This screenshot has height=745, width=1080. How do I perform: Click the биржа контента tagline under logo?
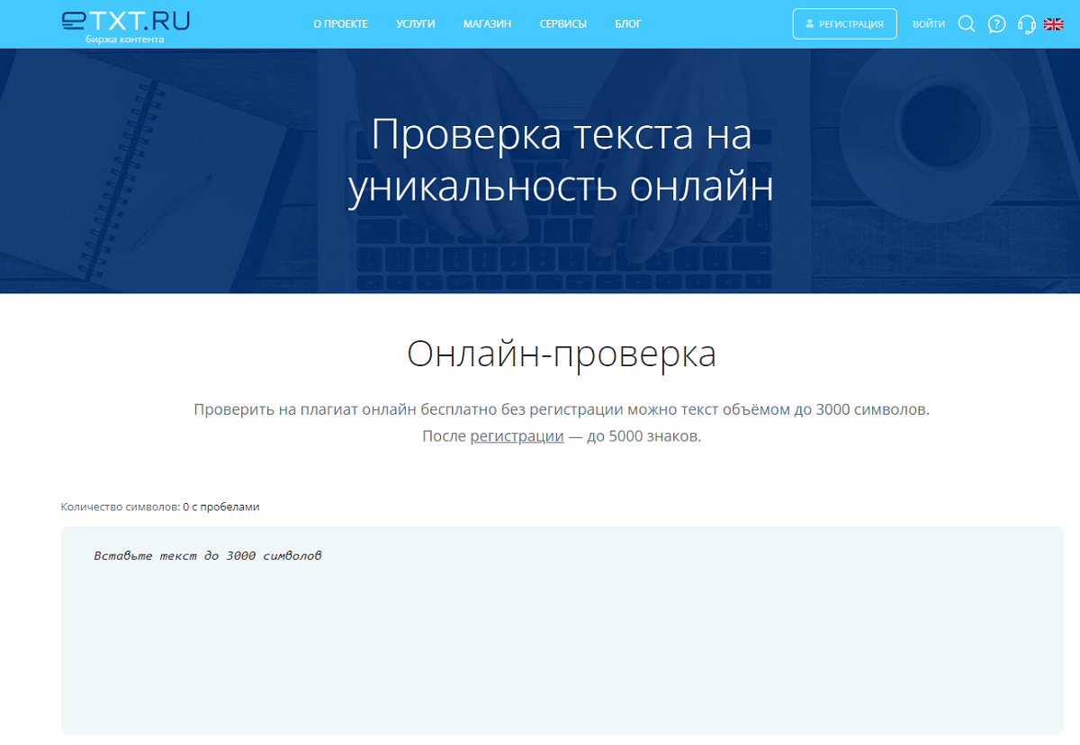125,40
